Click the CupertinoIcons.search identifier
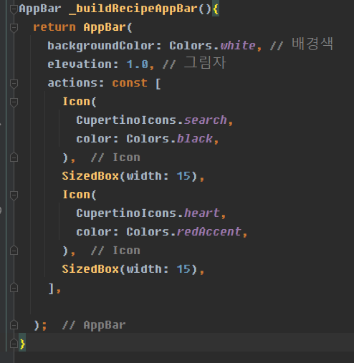 pyautogui.click(x=151, y=120)
